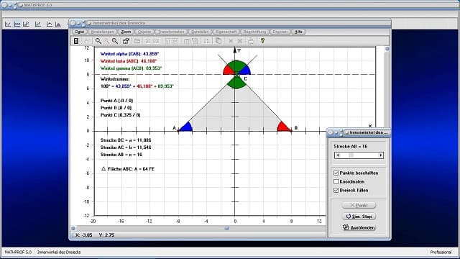Open the Zoom menu
This screenshot has width=460, height=259.
click(x=126, y=32)
